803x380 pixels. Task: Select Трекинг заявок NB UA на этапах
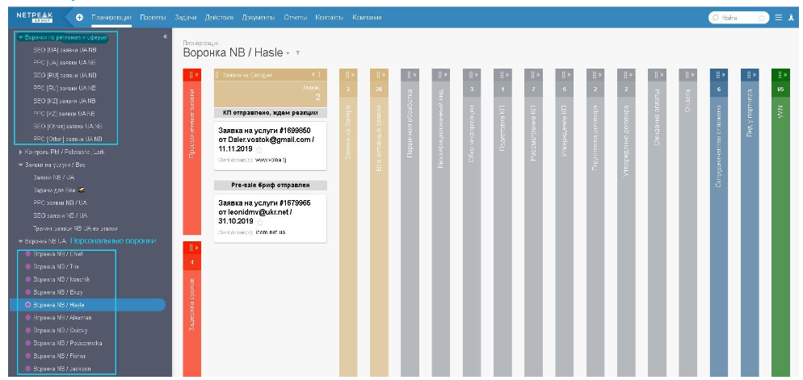(x=75, y=228)
